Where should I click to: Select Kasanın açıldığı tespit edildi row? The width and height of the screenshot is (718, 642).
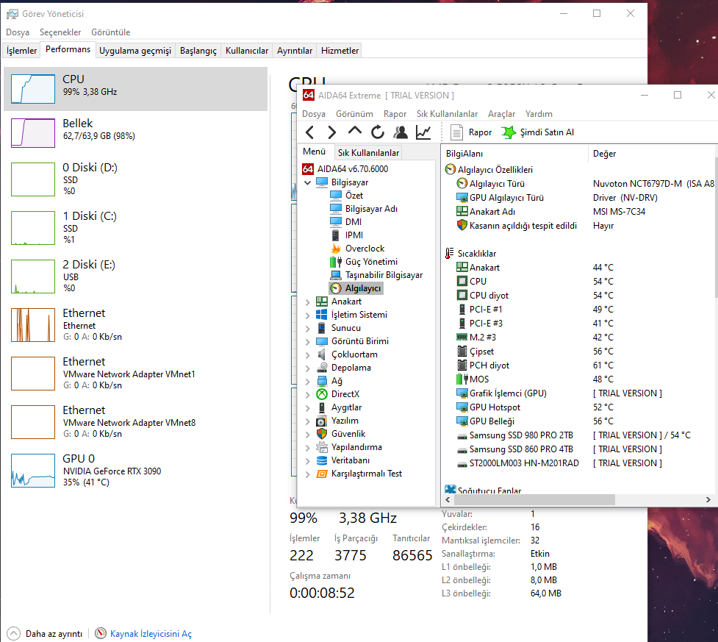click(578, 226)
